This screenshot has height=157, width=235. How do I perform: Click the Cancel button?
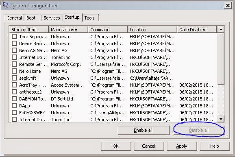[x=149, y=146]
